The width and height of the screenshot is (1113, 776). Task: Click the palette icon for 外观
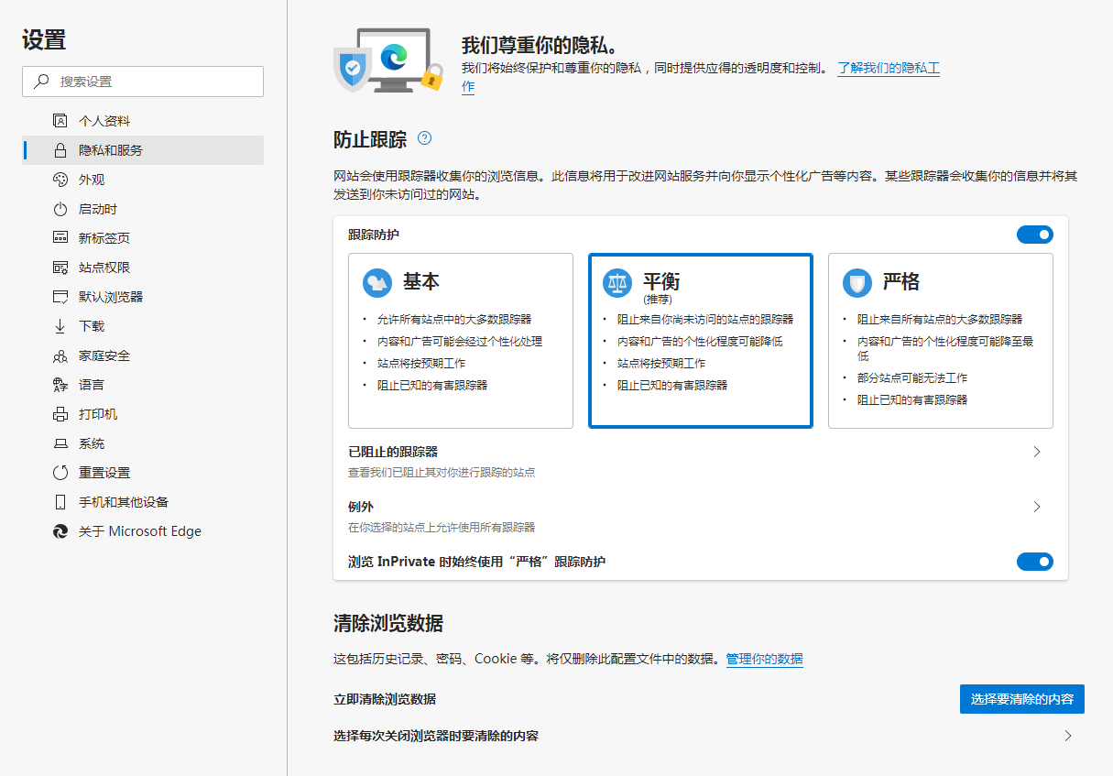click(x=60, y=180)
